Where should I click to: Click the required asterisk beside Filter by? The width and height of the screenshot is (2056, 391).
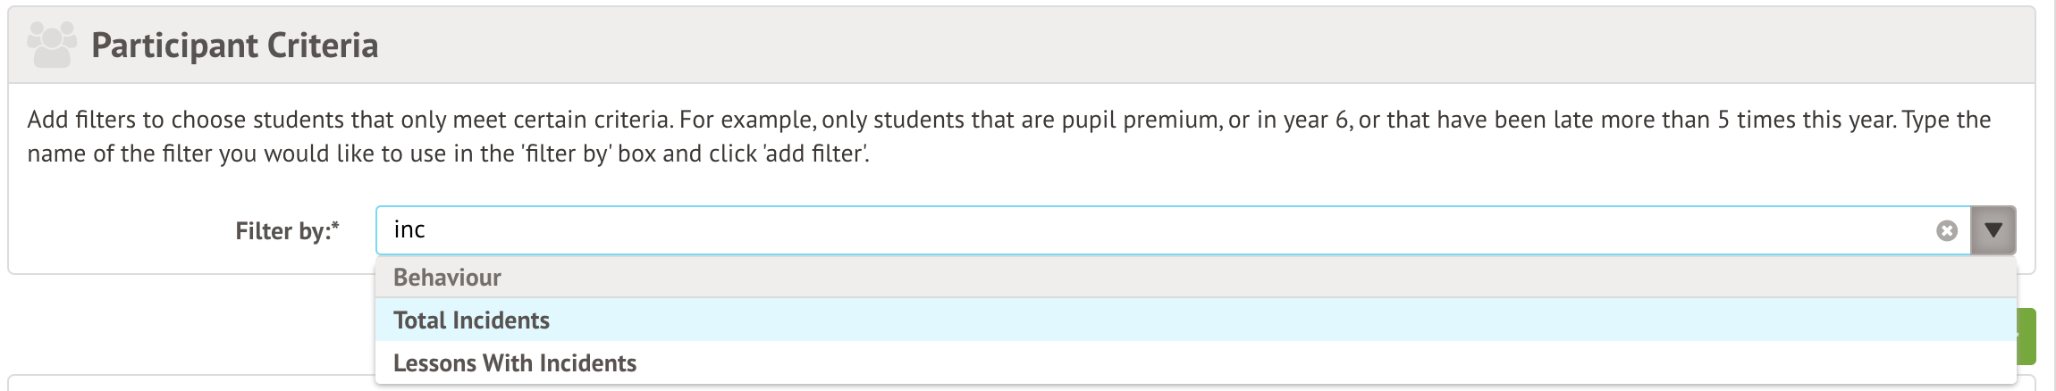334,227
